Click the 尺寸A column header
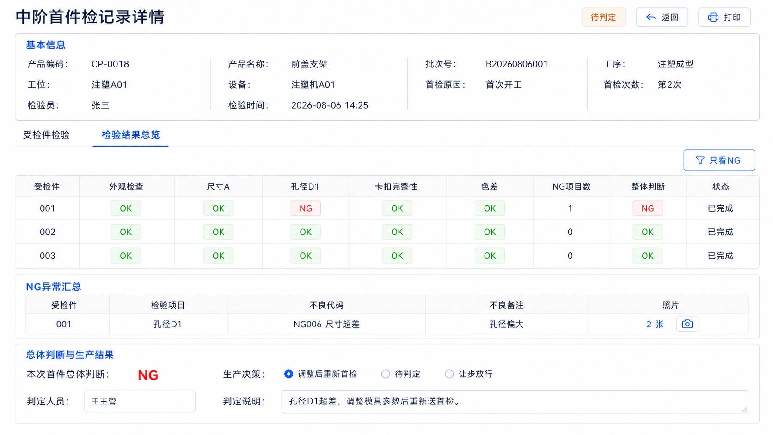 (x=218, y=187)
